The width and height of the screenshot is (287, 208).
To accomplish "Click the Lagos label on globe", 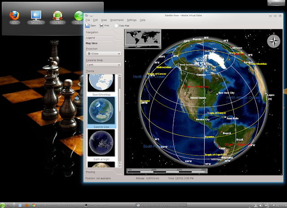I will click(x=270, y=95).
